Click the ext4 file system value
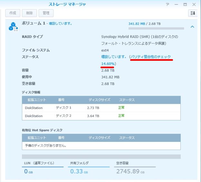Image resolution: width=201 pixels, height=182 pixels. point(105,50)
